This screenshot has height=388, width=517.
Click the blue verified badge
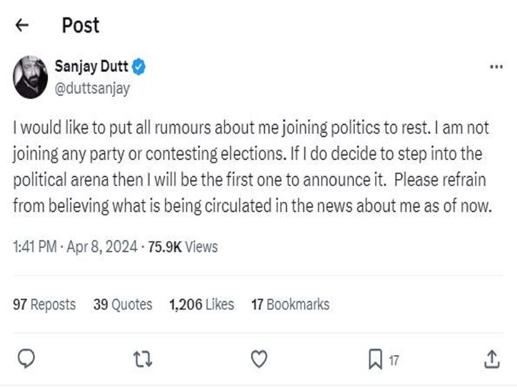click(139, 68)
